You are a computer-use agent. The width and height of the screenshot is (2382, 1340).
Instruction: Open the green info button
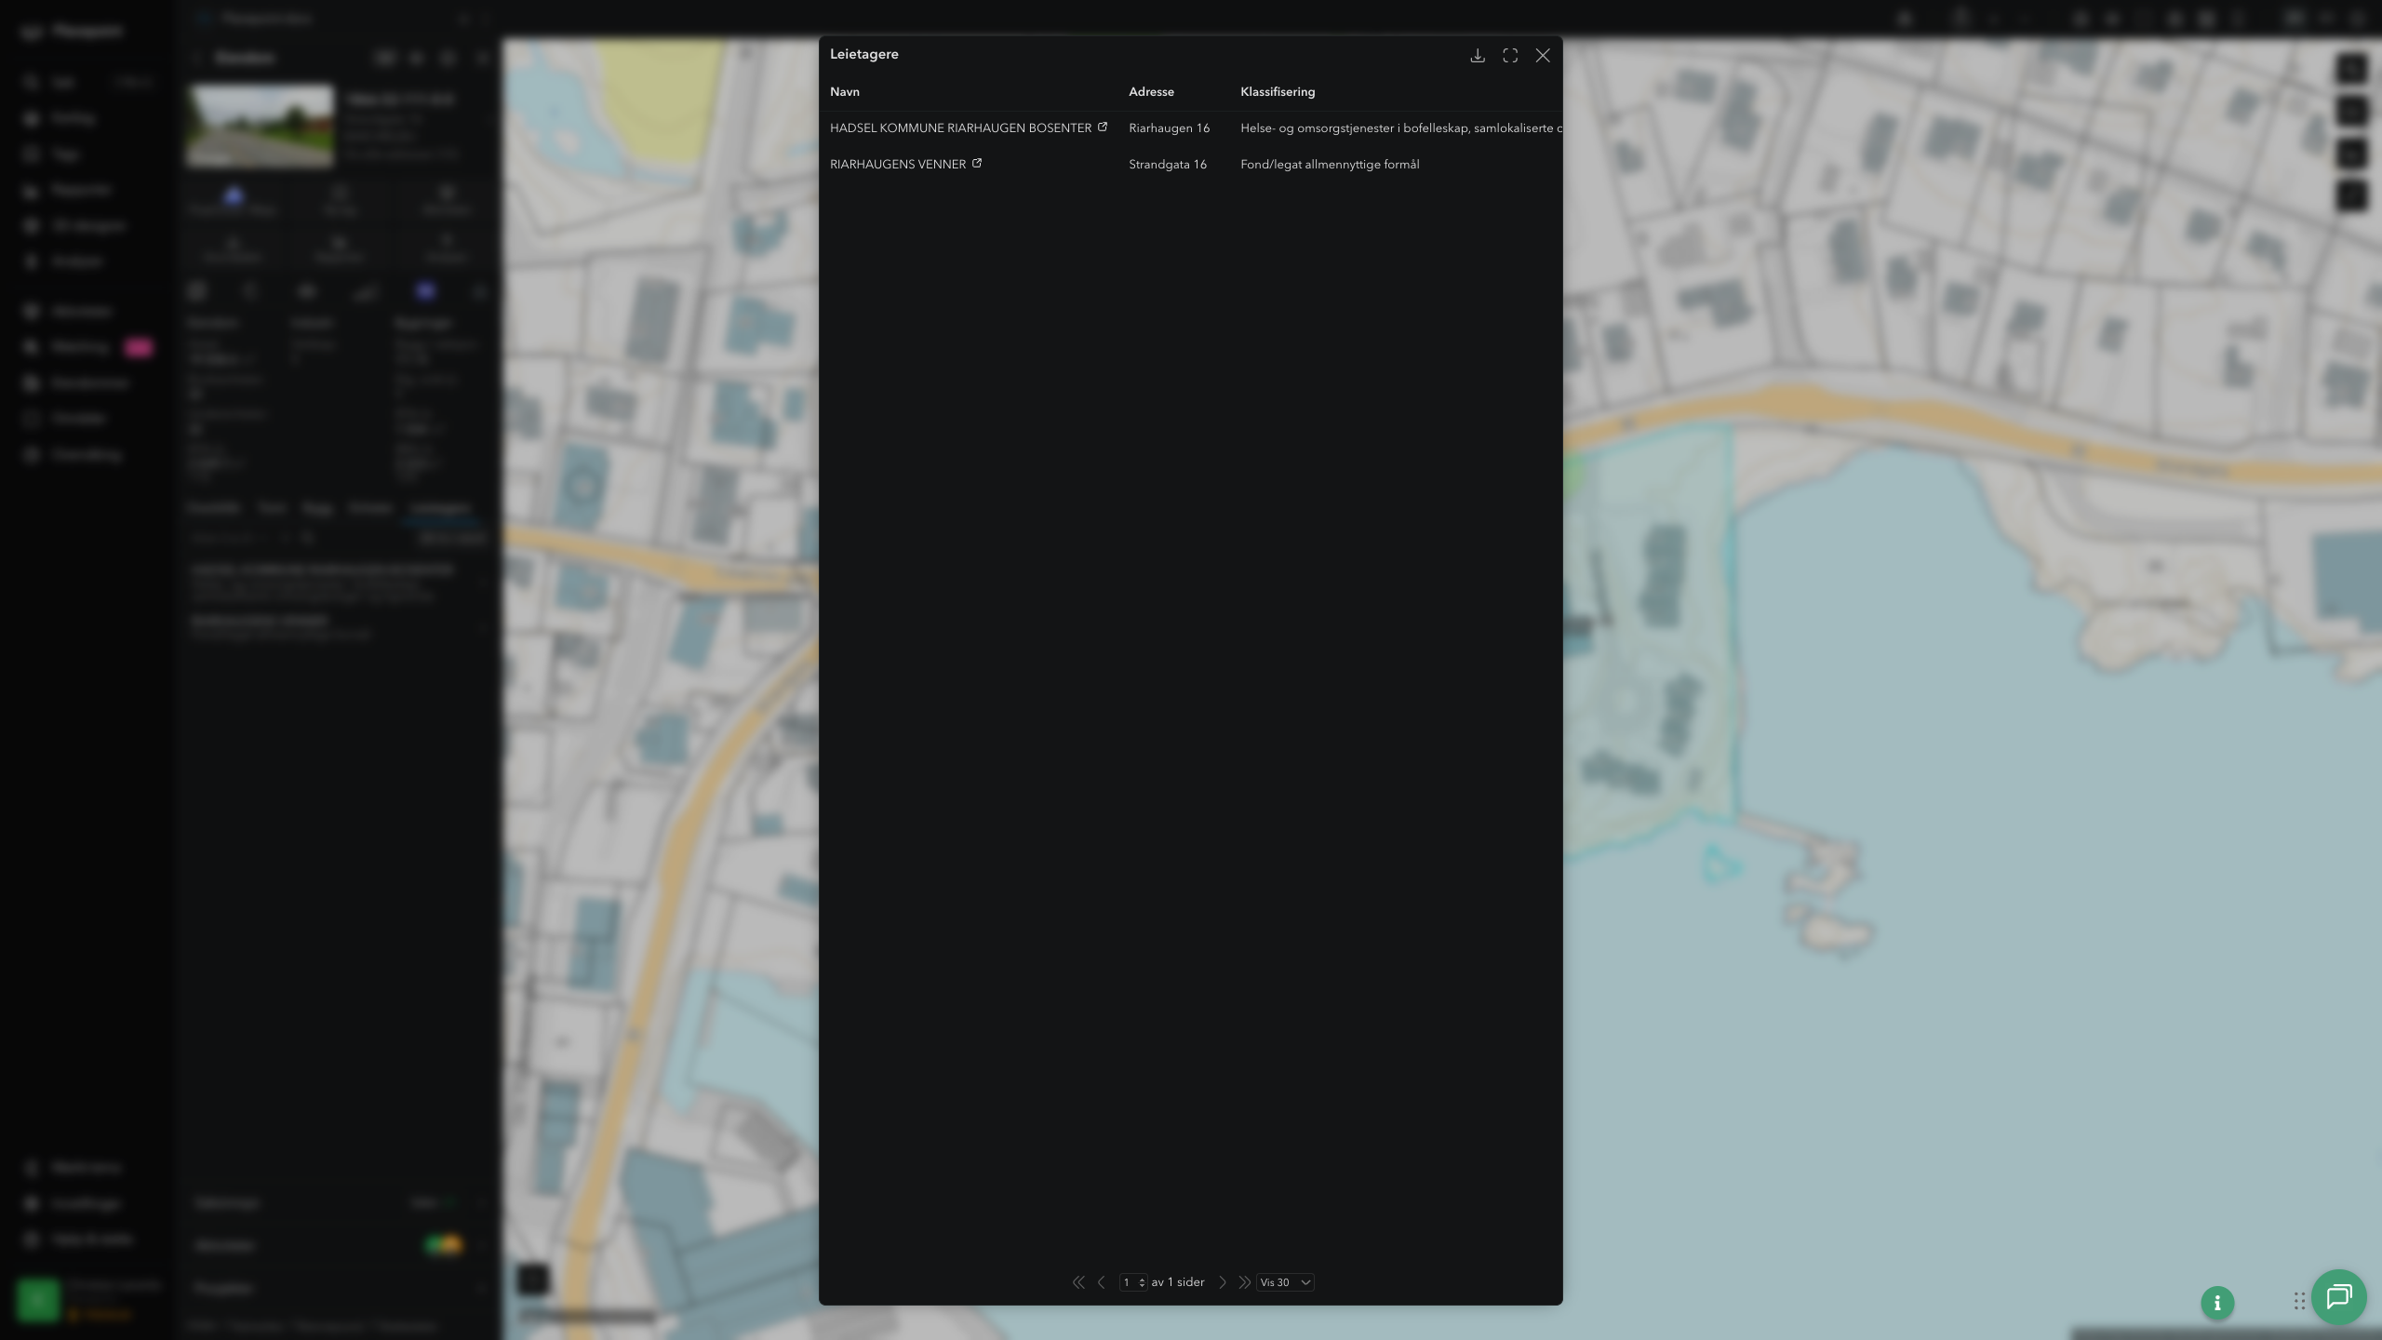[x=2217, y=1303]
